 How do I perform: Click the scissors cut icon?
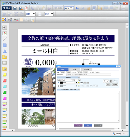32,8
